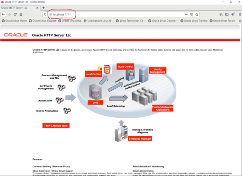Image resolution: width=242 pixels, height=176 pixels.
Task: Click Manage, monitor, diagnose text
Action: pyautogui.click(x=142, y=131)
